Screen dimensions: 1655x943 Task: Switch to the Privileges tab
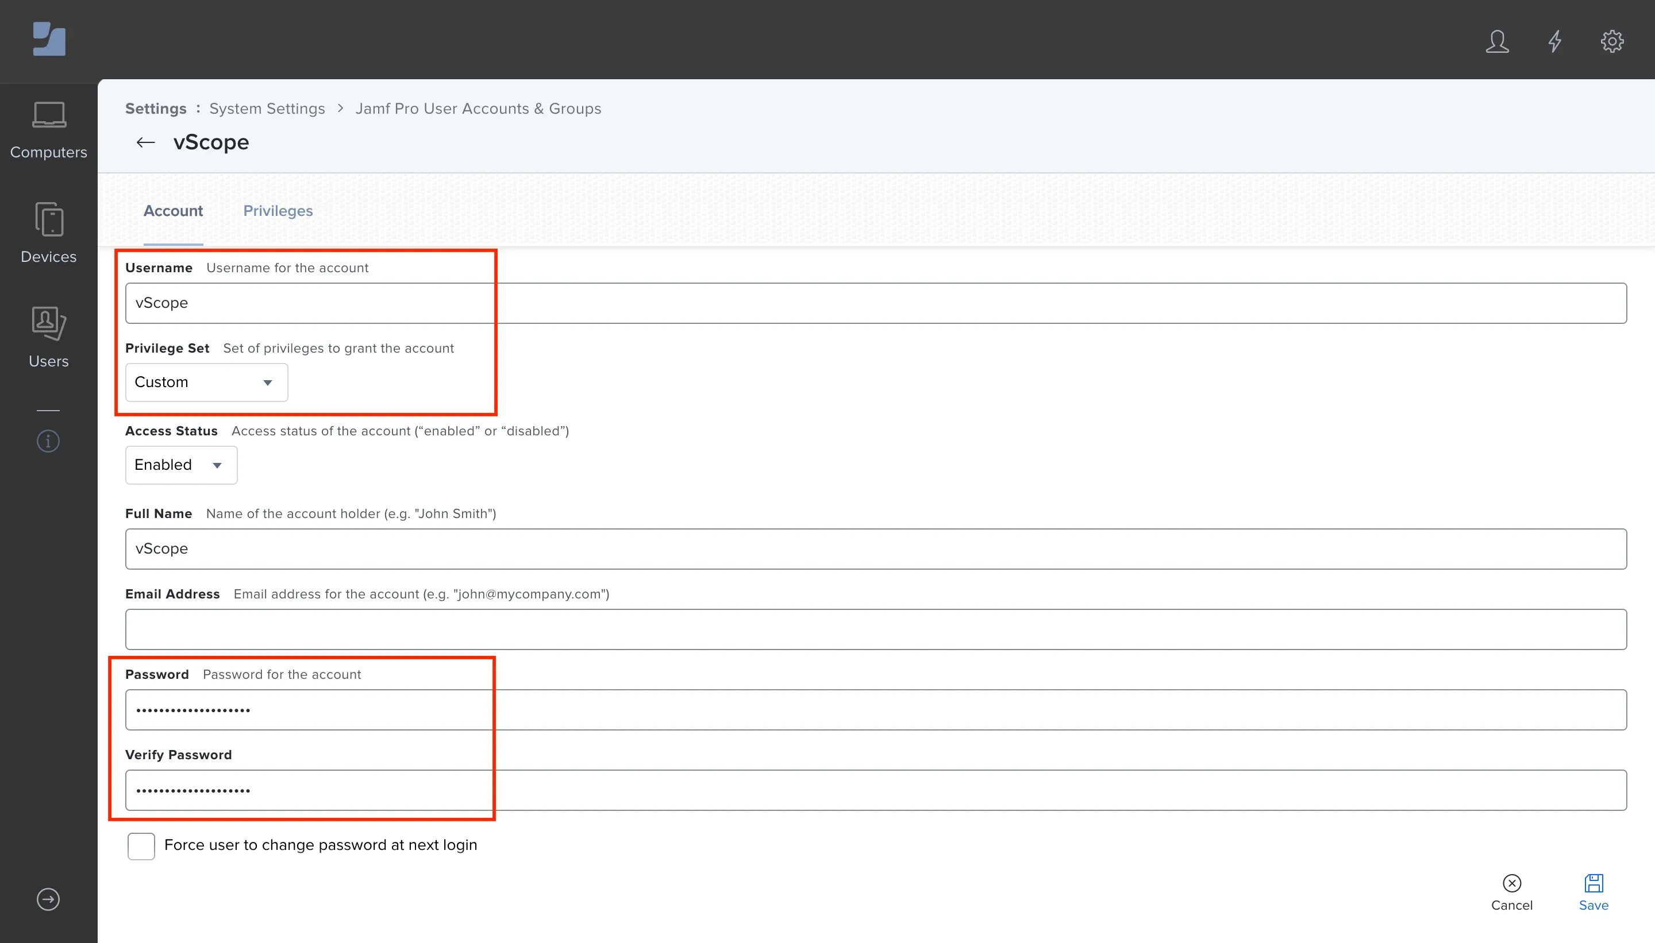279,211
